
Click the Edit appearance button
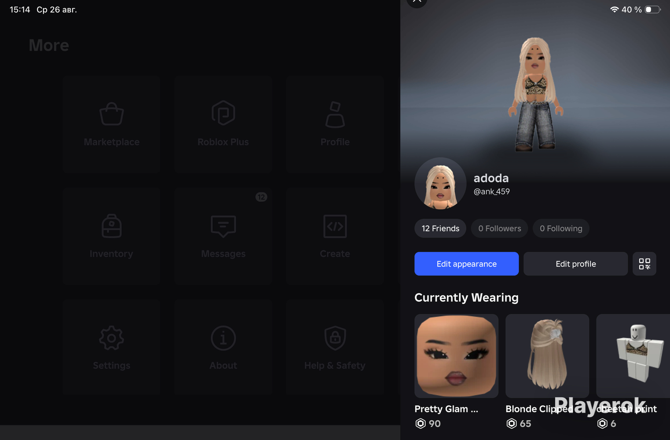[x=467, y=264]
